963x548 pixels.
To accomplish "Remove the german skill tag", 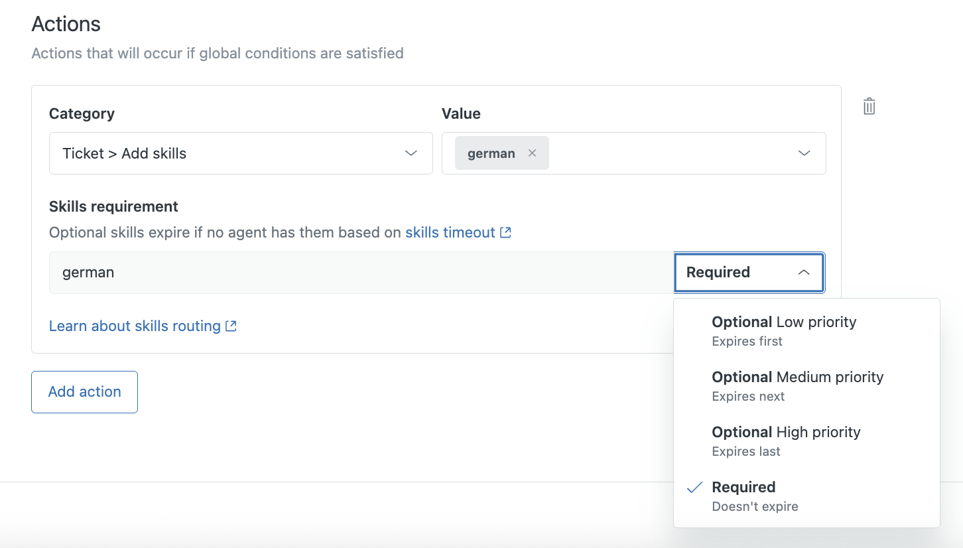I will (x=532, y=153).
